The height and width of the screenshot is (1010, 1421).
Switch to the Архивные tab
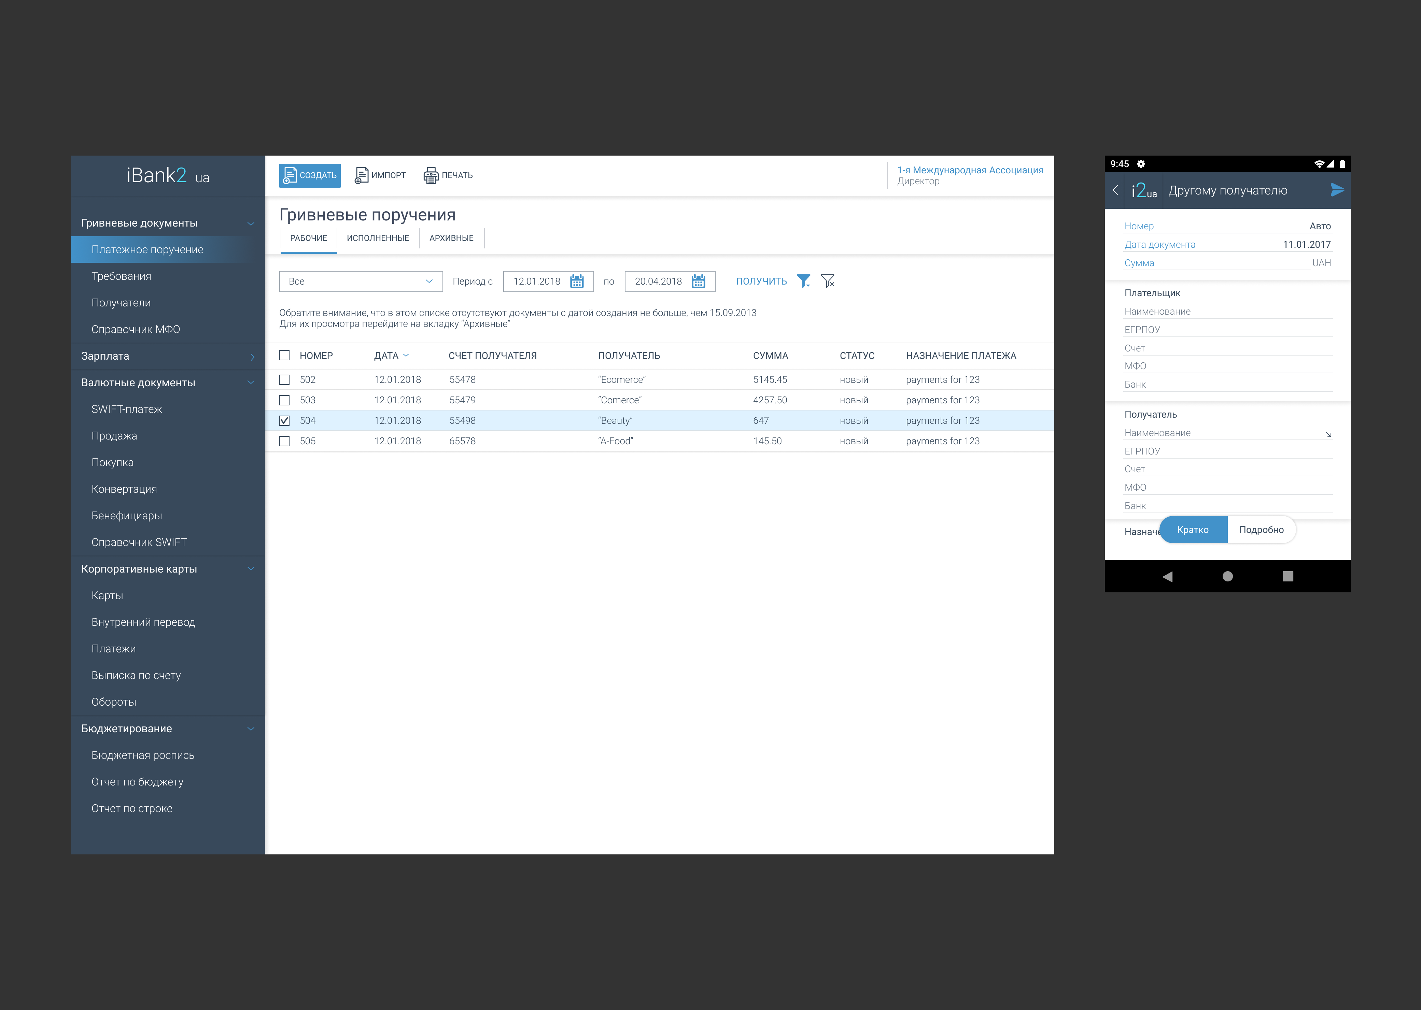[x=451, y=238]
